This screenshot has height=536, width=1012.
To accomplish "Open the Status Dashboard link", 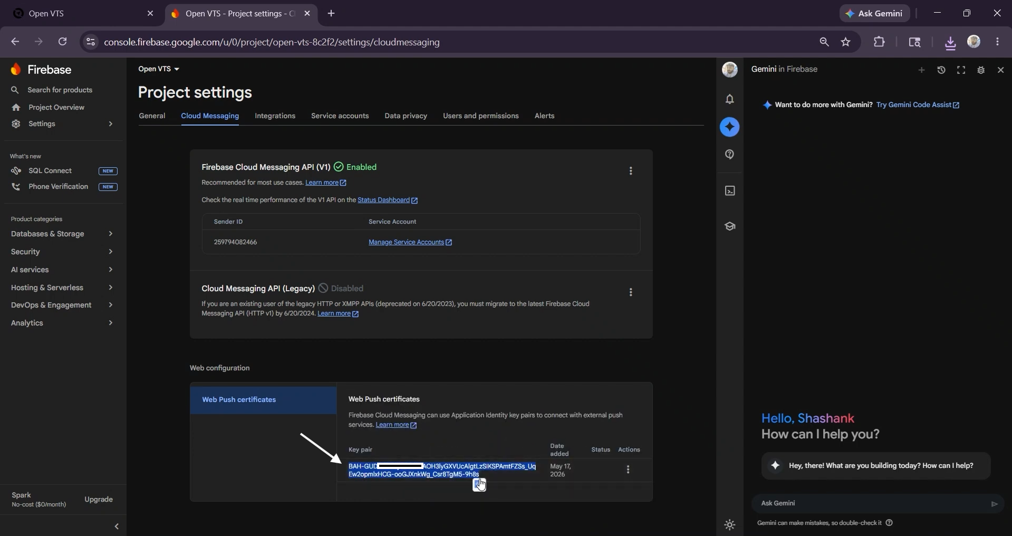I will pos(388,200).
